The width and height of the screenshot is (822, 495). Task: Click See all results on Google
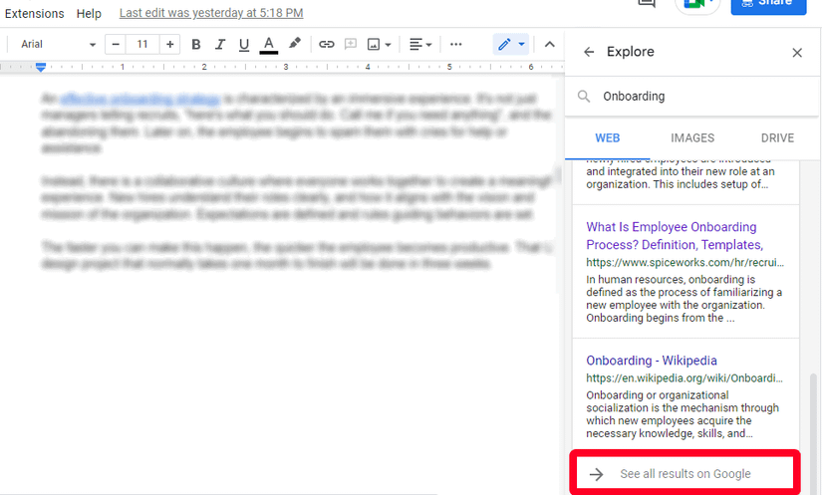685,474
